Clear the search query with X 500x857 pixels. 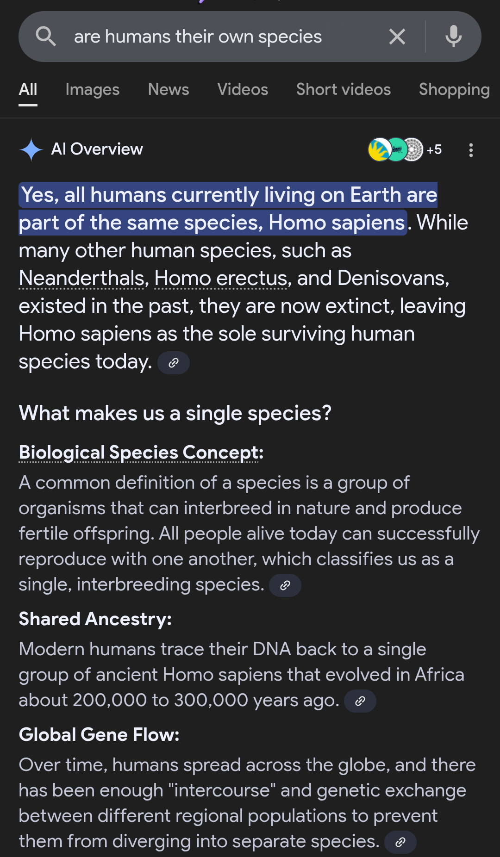pos(397,37)
